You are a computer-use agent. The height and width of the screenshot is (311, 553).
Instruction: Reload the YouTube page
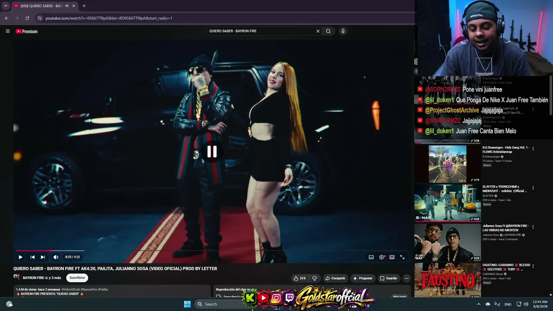point(27,18)
